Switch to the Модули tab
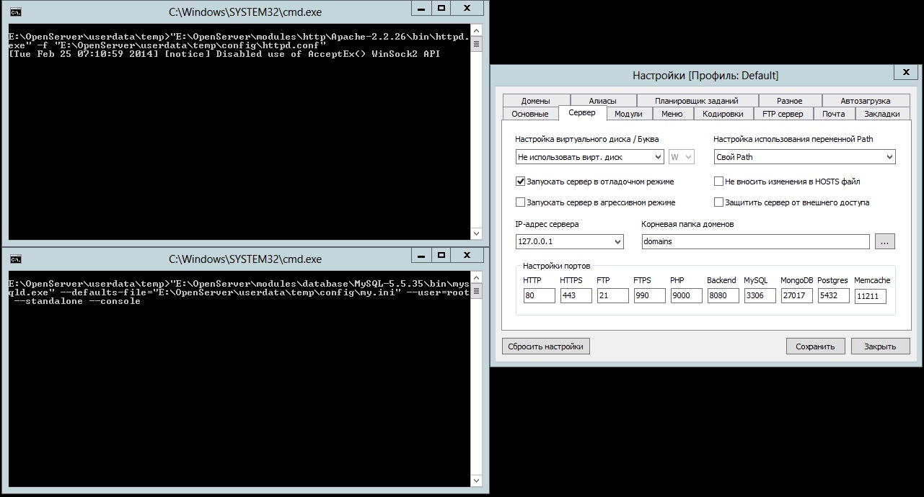This screenshot has height=497, width=924. click(628, 114)
